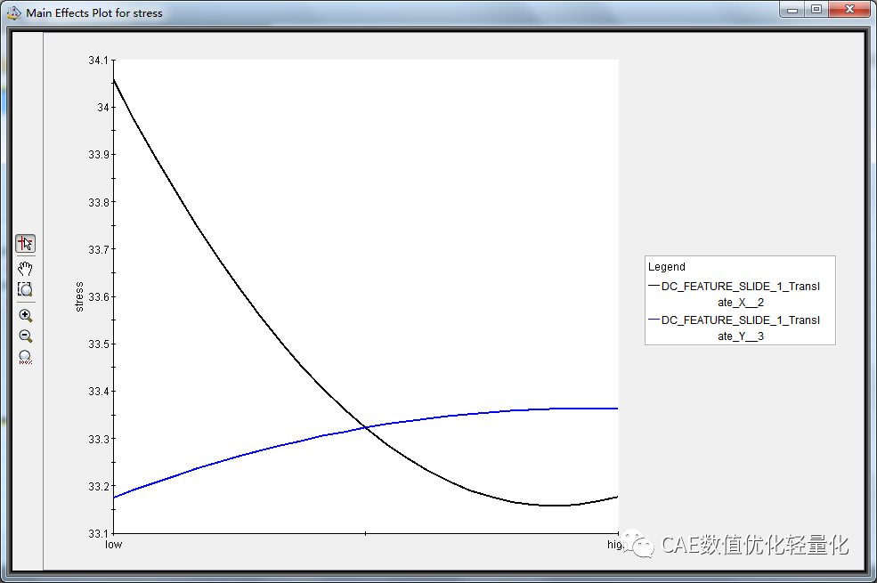
Task: Click the stress y-axis label
Action: point(79,296)
